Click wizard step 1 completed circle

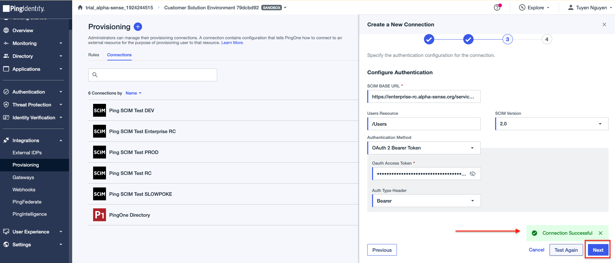(429, 39)
